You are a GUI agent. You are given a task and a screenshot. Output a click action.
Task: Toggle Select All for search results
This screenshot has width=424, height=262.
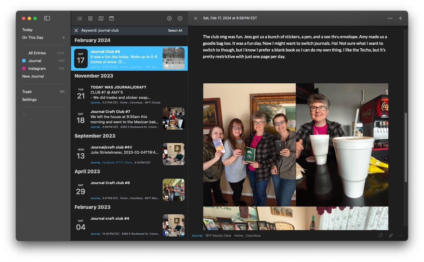(x=175, y=30)
